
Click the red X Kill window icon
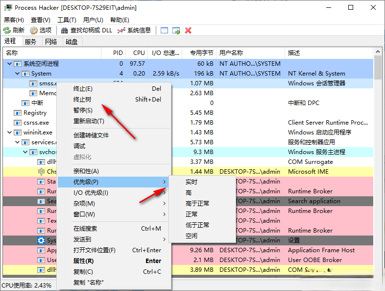click(x=188, y=30)
